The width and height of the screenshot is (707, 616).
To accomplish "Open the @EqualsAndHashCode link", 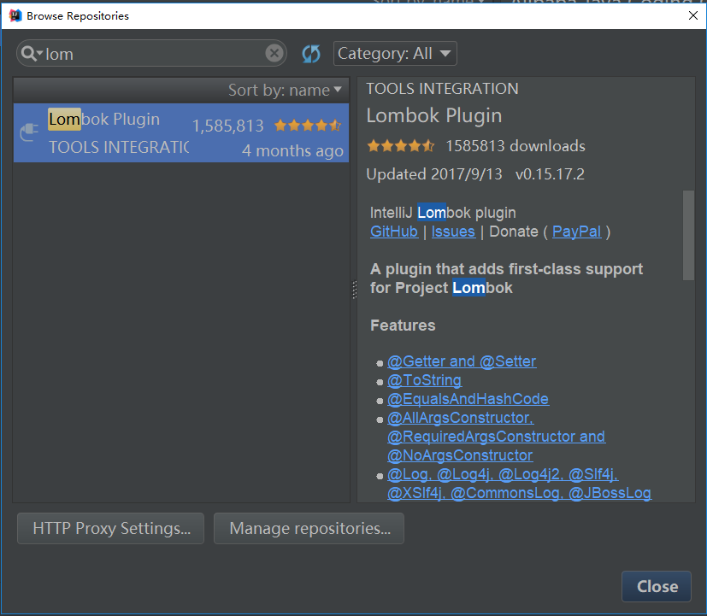I will coord(468,399).
